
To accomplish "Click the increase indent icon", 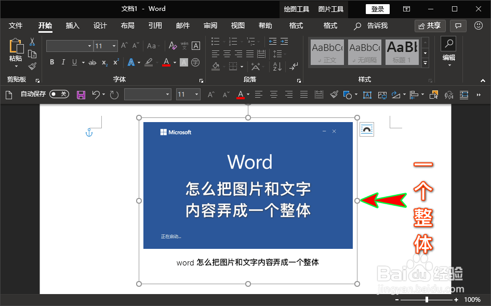I will (284, 42).
